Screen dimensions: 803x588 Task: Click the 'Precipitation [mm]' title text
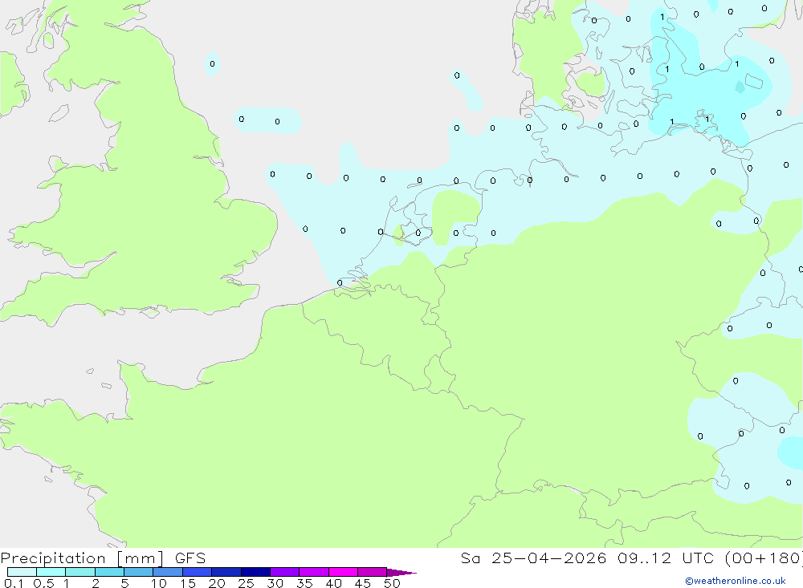click(x=82, y=558)
